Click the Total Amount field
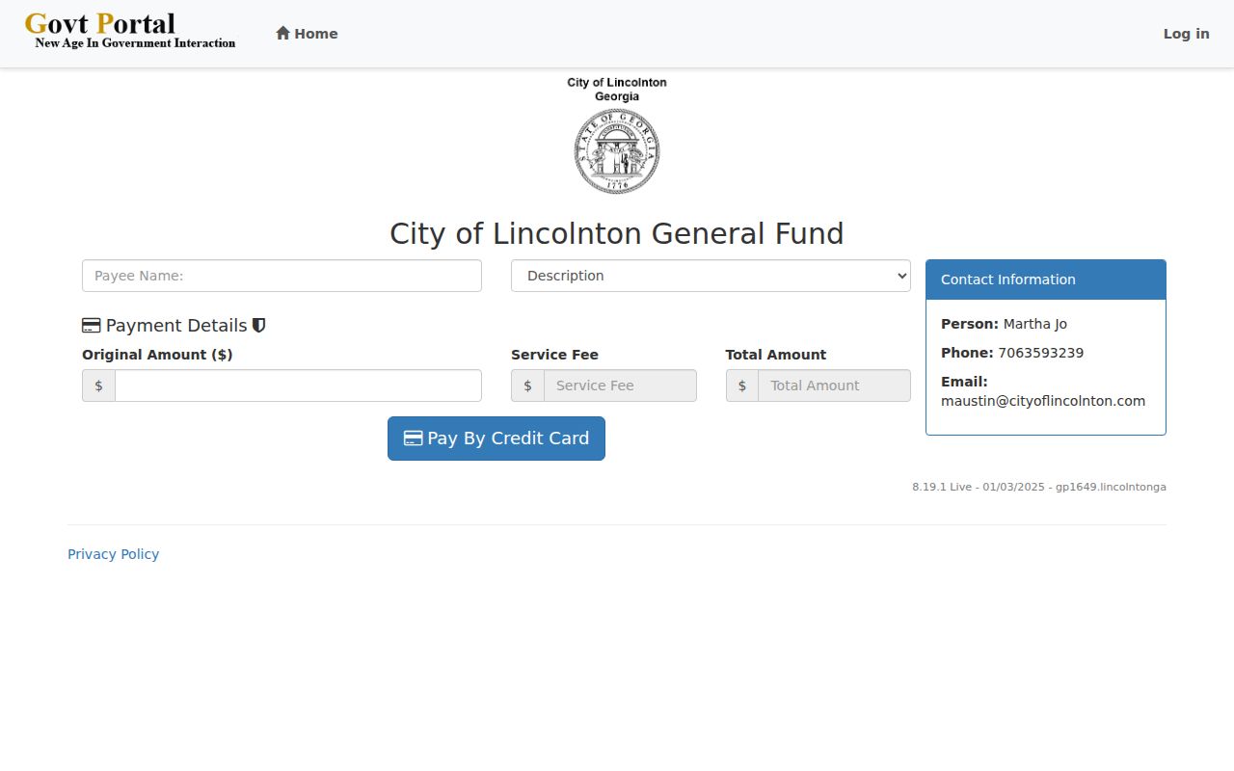The height and width of the screenshot is (771, 1234). [x=834, y=385]
